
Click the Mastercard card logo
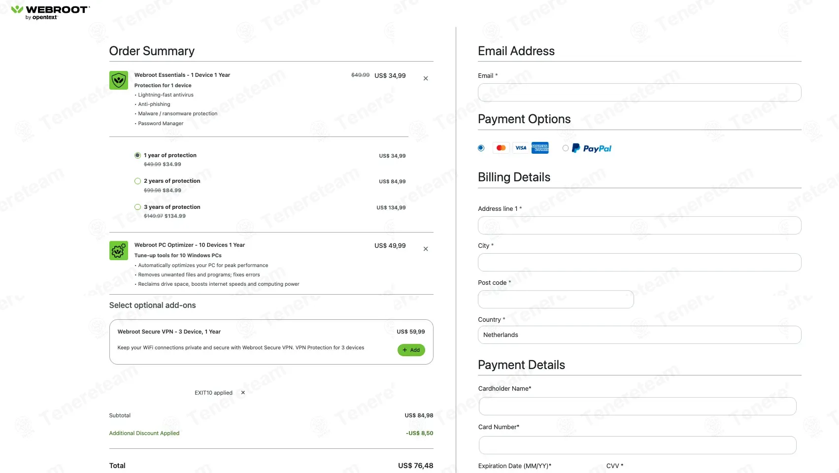501,148
